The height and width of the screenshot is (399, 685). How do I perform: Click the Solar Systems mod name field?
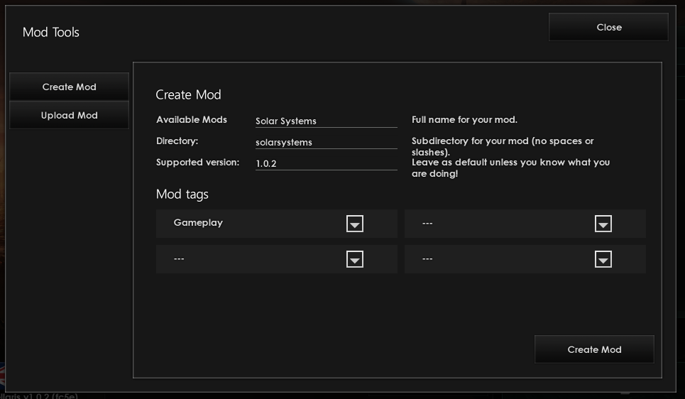coord(326,121)
